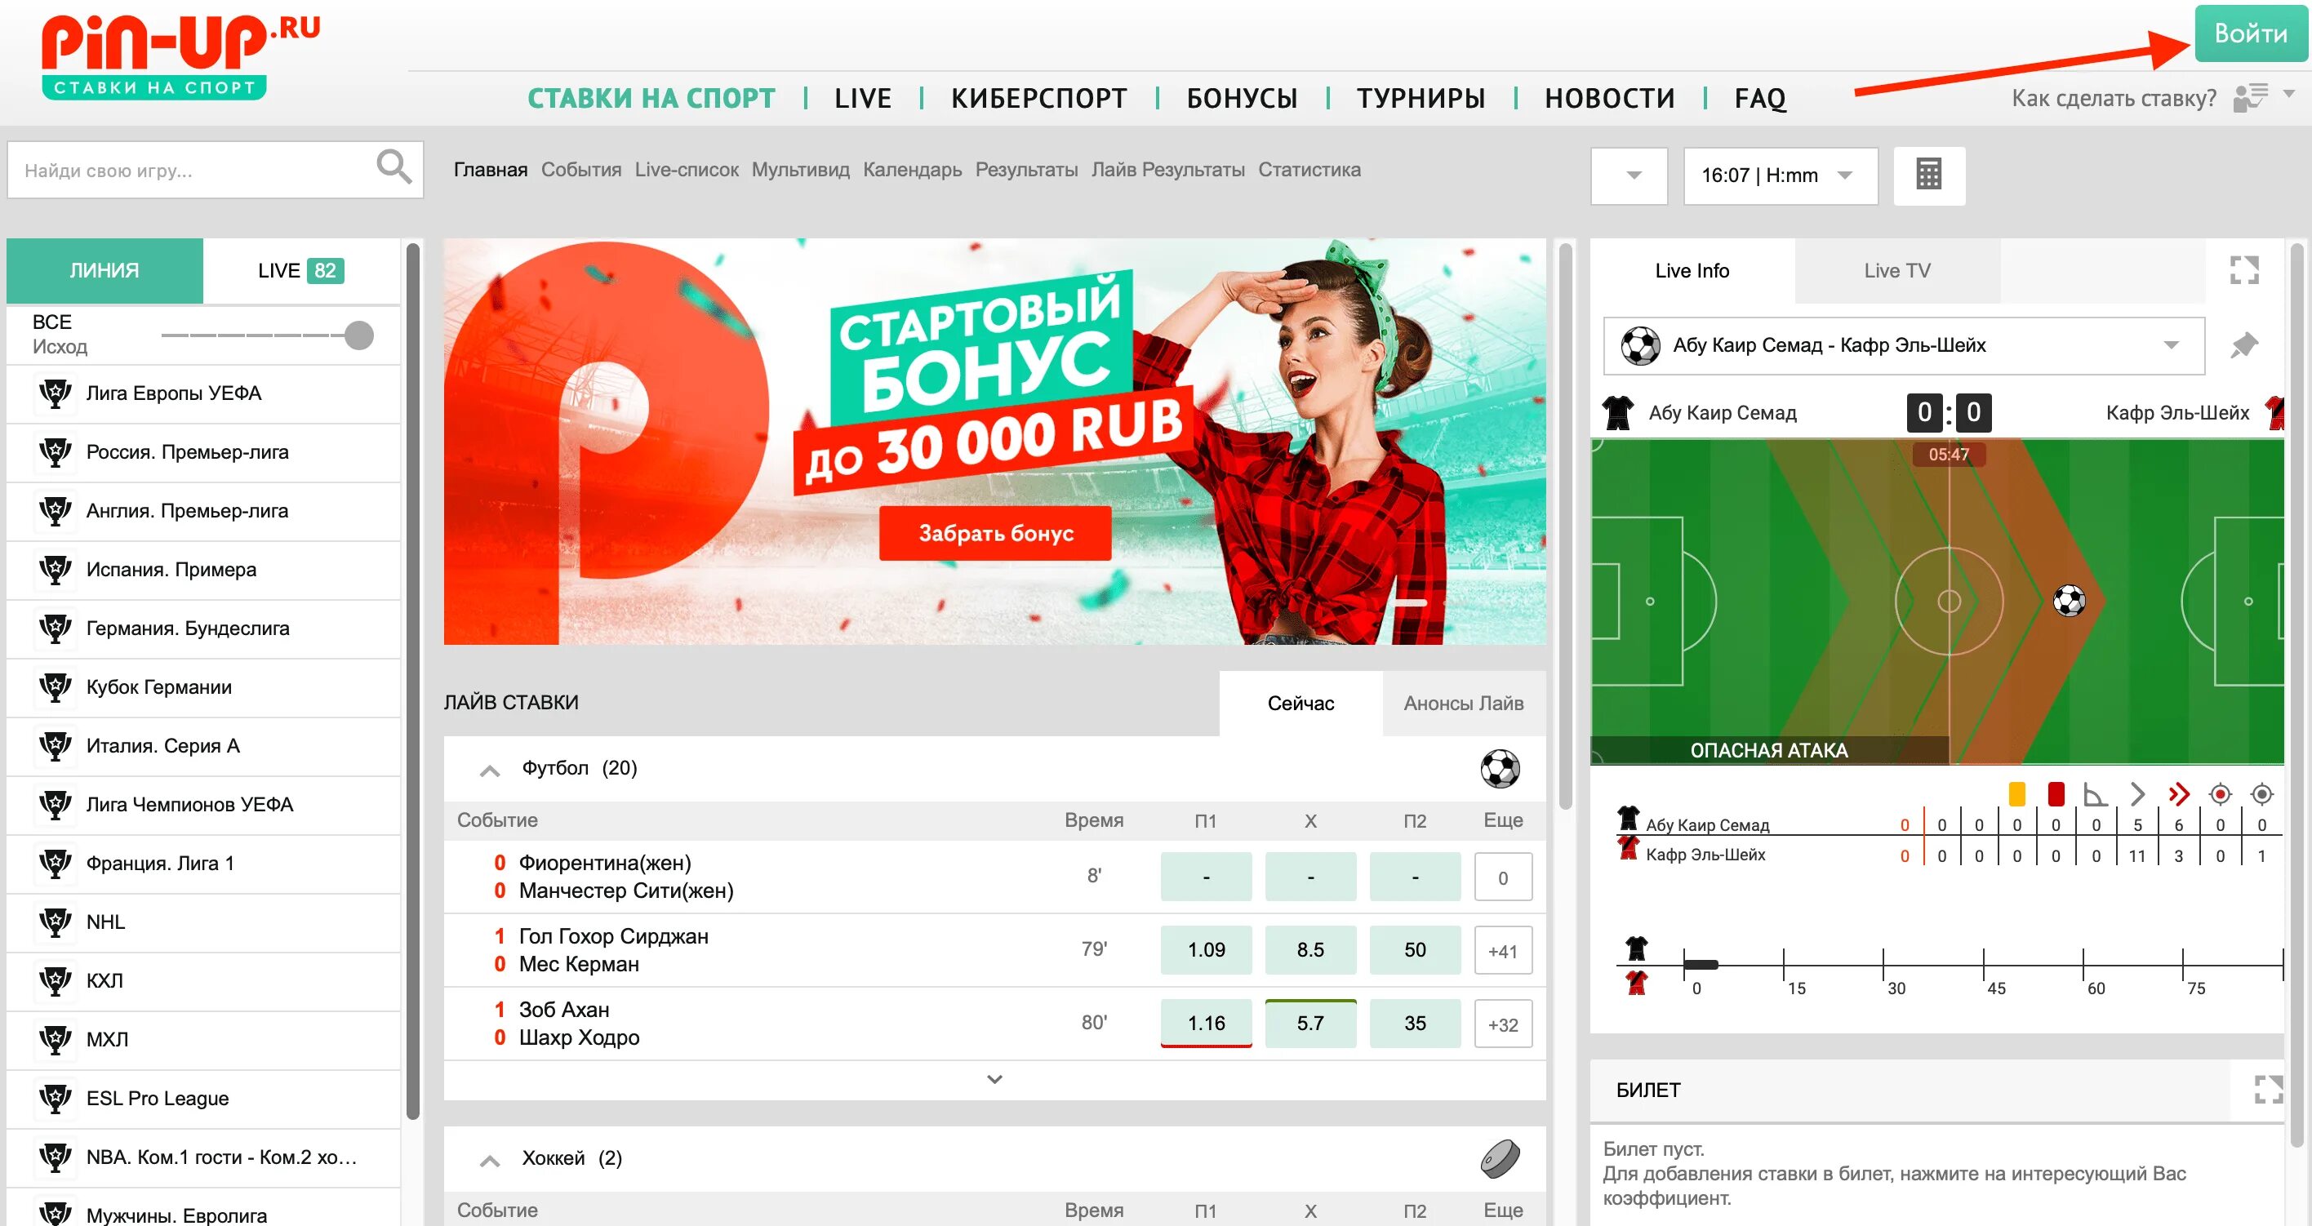This screenshot has width=2312, height=1226.
Task: Expand Live Info panel to fullscreen
Action: [x=2243, y=269]
